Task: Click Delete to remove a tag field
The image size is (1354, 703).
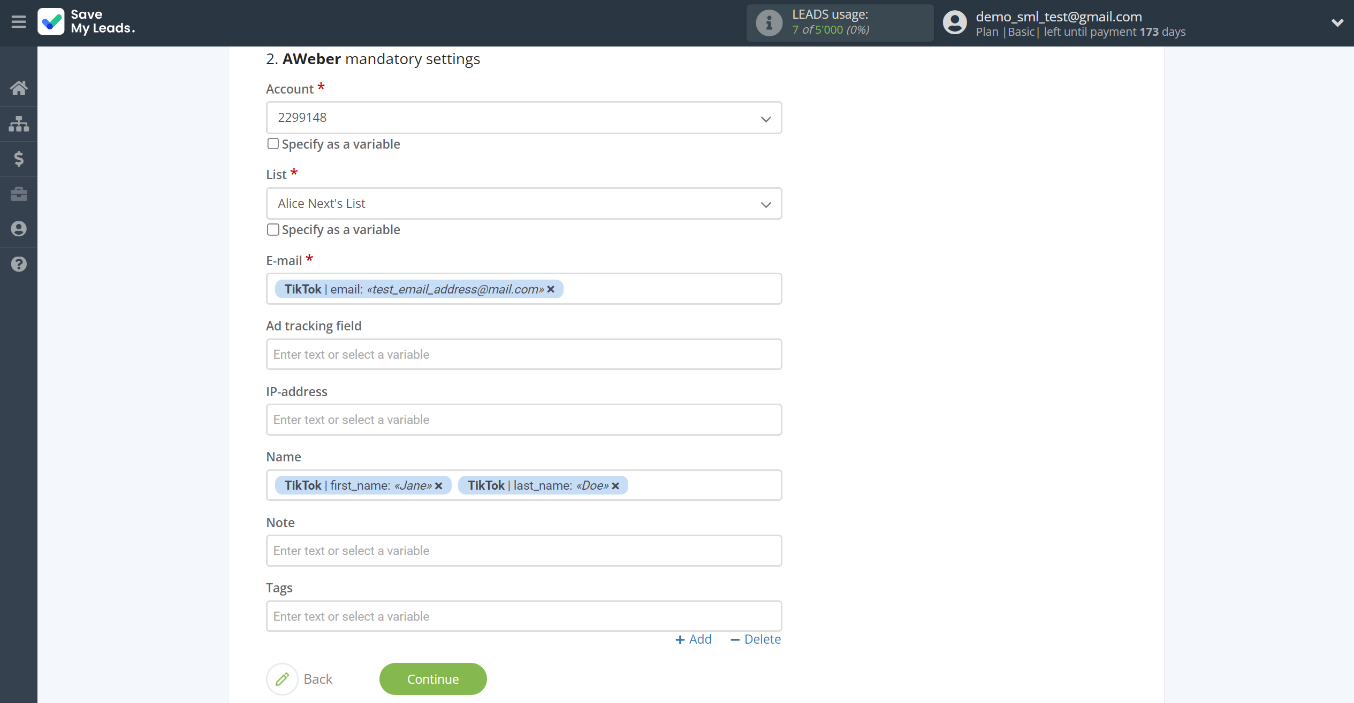Action: (x=756, y=639)
